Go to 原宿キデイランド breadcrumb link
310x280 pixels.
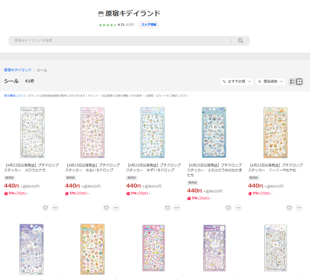18,70
